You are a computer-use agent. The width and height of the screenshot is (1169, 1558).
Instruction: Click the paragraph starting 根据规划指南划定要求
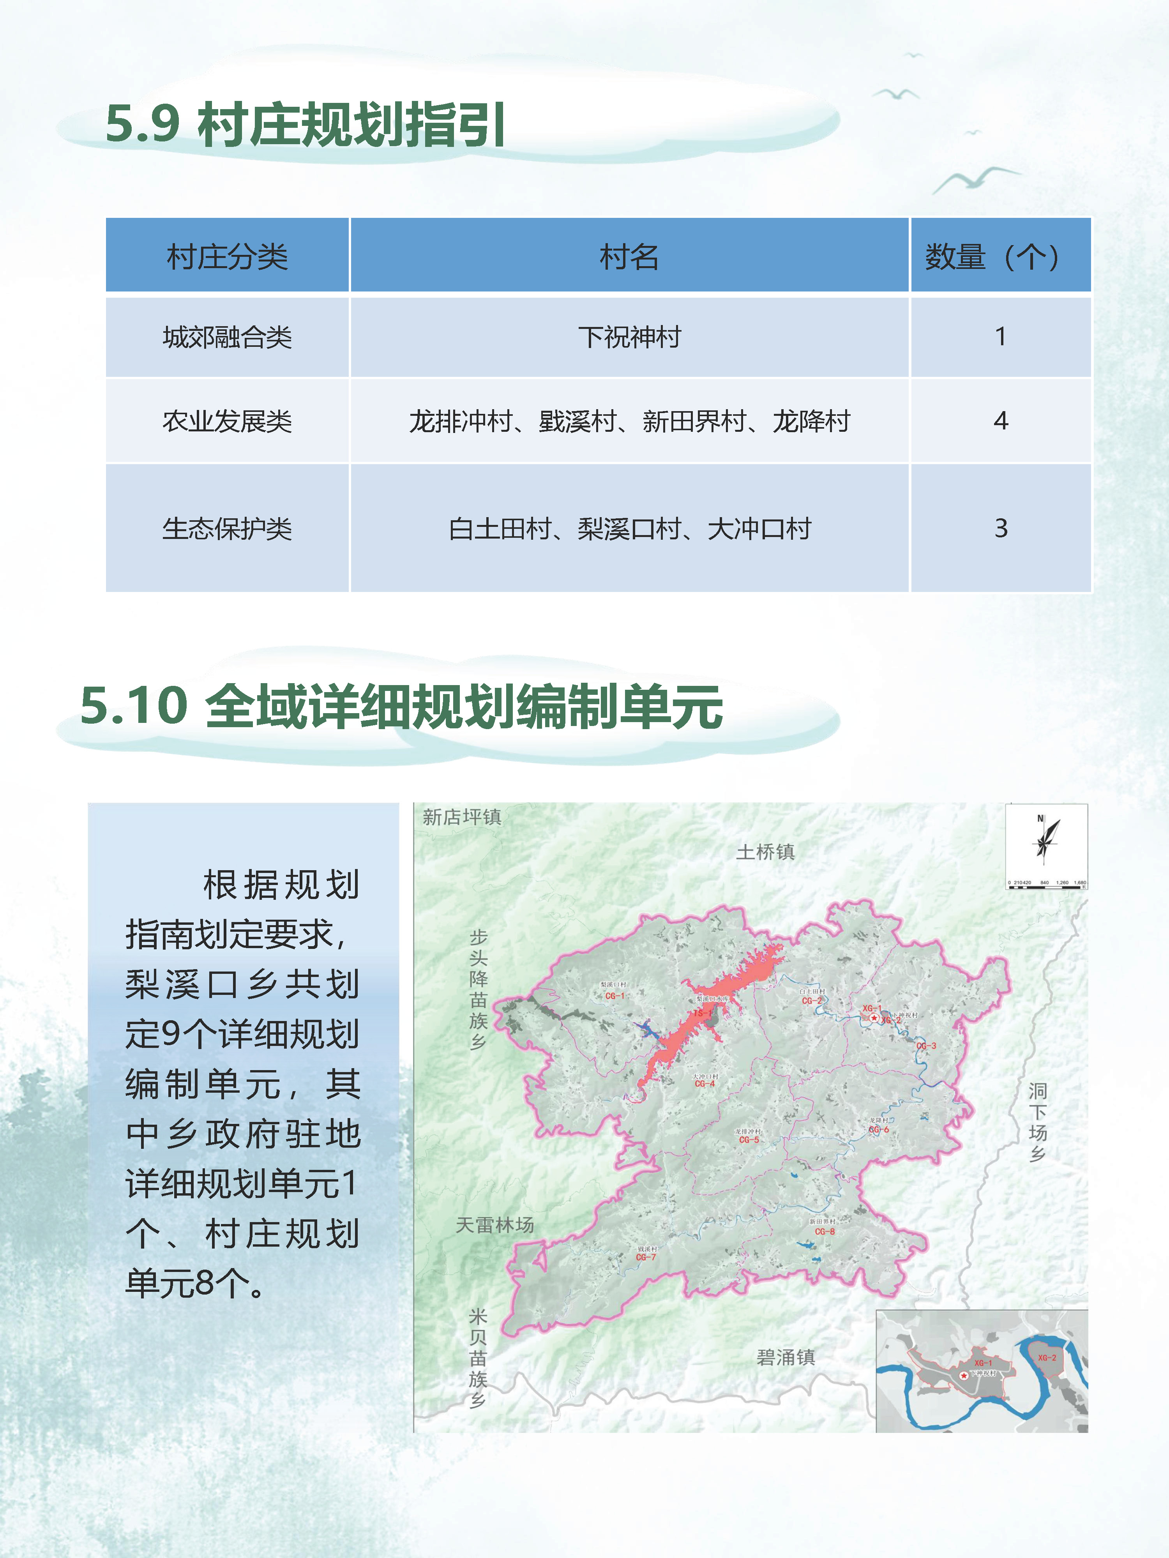pos(243,1084)
